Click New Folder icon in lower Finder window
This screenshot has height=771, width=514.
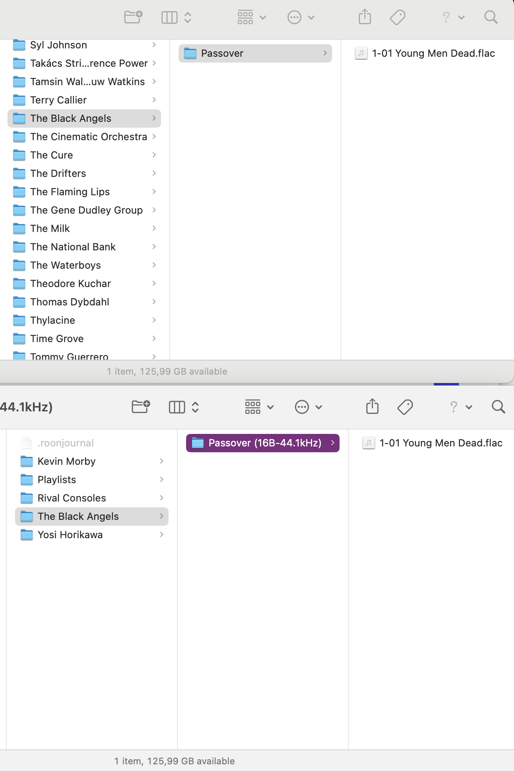pos(141,407)
